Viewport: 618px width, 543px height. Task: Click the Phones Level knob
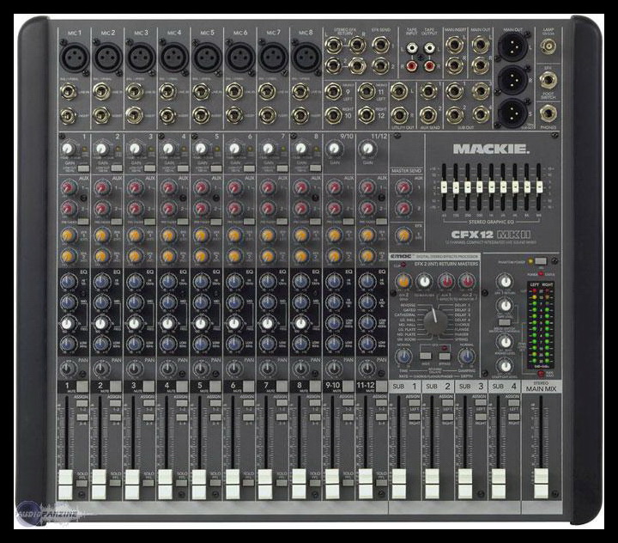506,342
